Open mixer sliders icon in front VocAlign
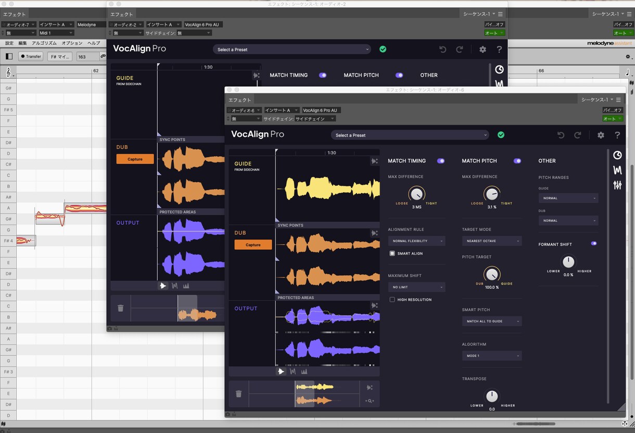Image resolution: width=635 pixels, height=433 pixels. coord(617,185)
